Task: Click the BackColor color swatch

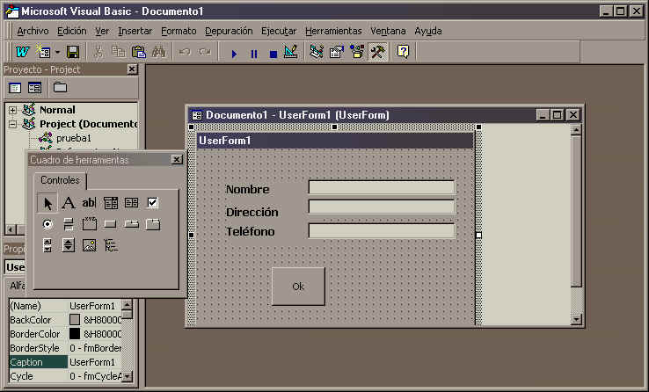Action: 75,320
